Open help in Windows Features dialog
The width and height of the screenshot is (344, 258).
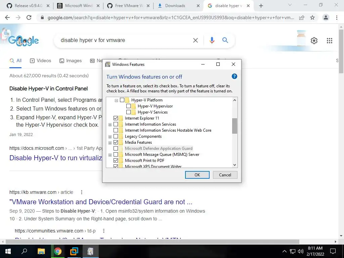(x=234, y=76)
